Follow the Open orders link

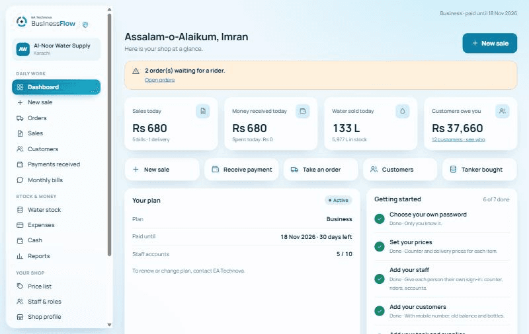pos(159,80)
